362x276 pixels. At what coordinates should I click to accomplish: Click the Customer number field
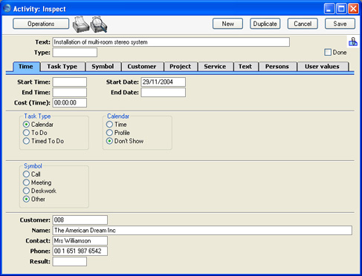pyautogui.click(x=80, y=220)
